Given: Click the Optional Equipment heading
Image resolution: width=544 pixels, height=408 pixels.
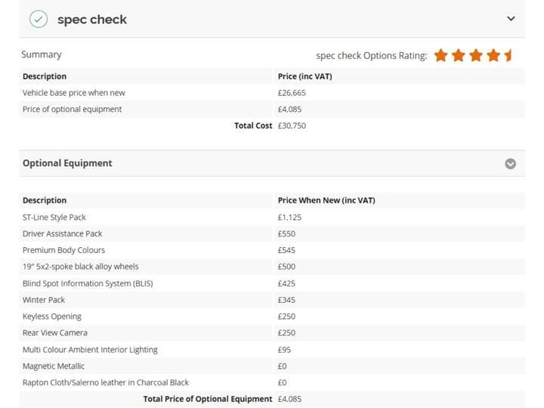Looking at the screenshot, I should pyautogui.click(x=67, y=163).
